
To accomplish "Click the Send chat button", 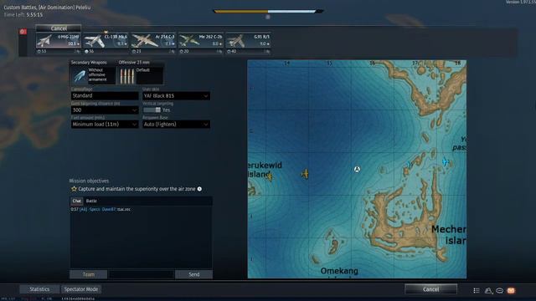I will coord(193,274).
